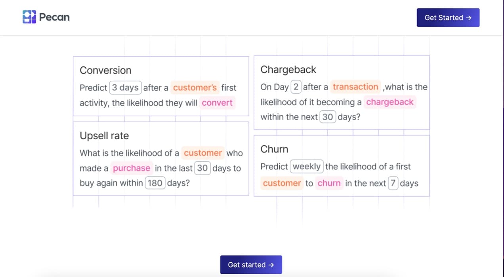Select the '30' days field in Chargeback

coord(328,117)
